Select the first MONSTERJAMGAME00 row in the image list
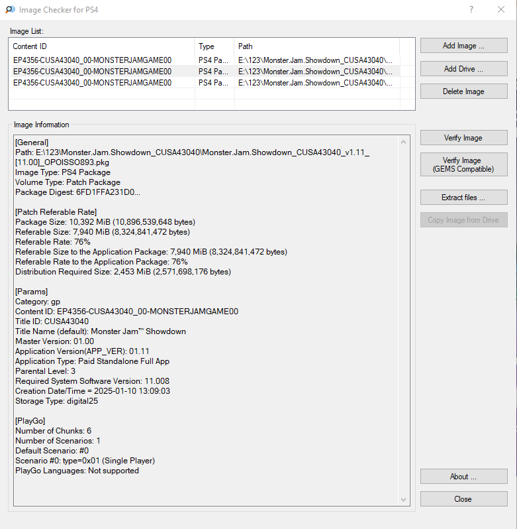This screenshot has width=517, height=529. (205, 60)
